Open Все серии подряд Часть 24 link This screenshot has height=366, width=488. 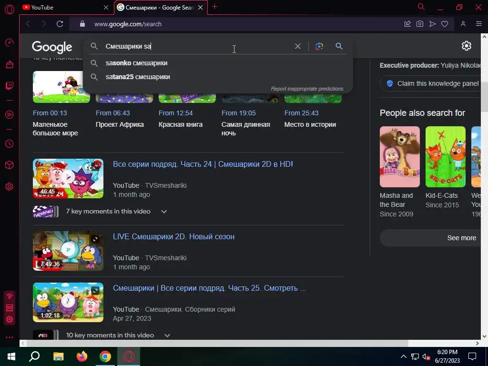pos(203,164)
